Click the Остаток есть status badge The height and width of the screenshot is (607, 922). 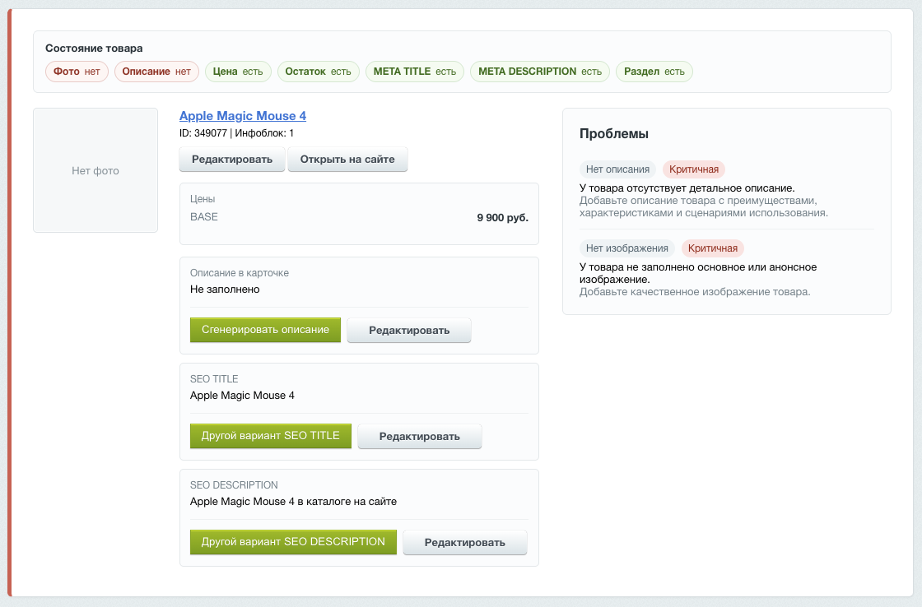coord(318,72)
